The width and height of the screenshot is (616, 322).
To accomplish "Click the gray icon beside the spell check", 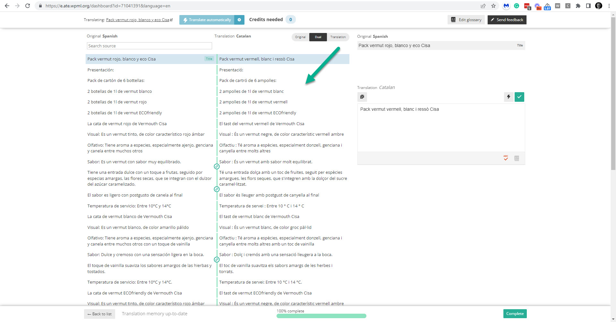I will pyautogui.click(x=517, y=158).
